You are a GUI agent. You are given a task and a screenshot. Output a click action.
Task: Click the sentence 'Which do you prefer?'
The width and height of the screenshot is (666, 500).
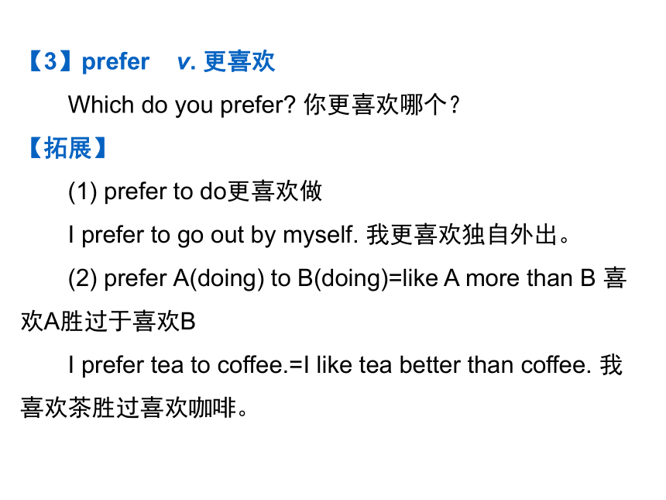click(x=182, y=105)
